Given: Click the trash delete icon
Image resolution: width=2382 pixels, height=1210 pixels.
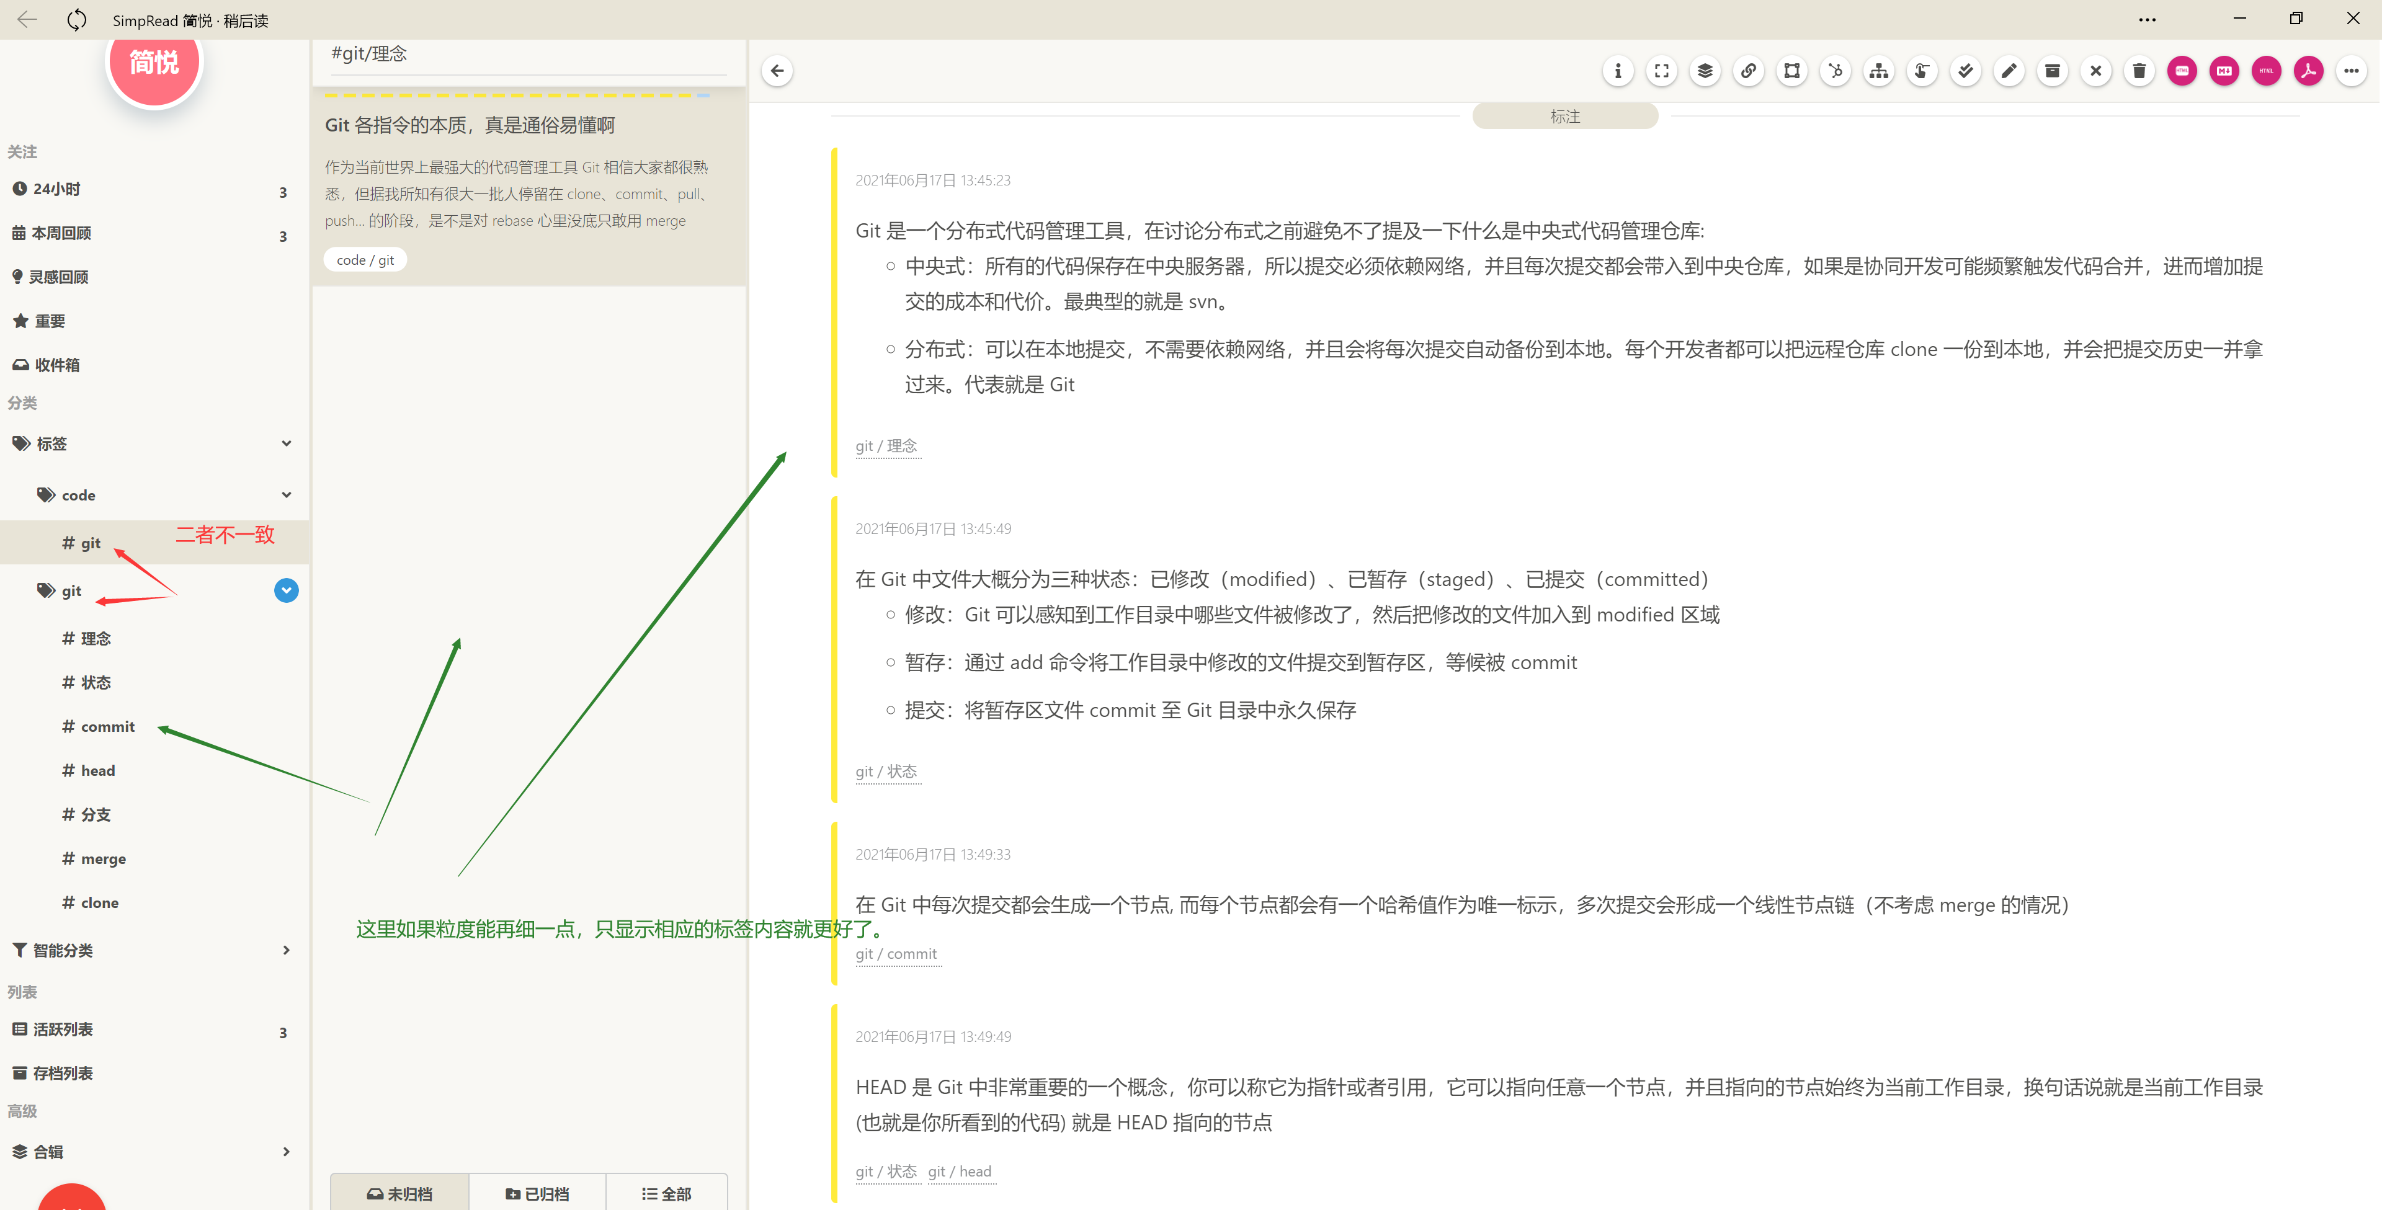Looking at the screenshot, I should (2139, 71).
